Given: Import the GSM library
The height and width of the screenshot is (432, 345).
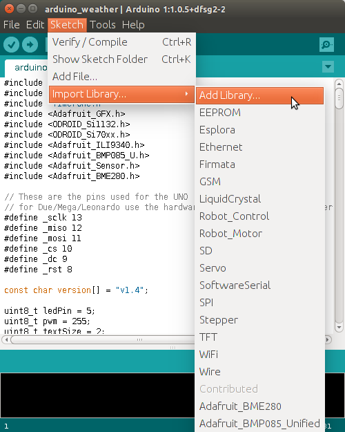Looking at the screenshot, I should tap(259, 182).
